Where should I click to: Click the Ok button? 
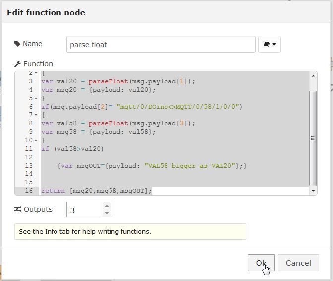261,263
